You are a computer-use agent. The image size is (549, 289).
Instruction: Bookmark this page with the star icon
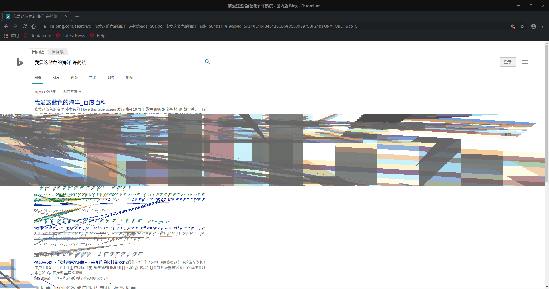point(522,26)
